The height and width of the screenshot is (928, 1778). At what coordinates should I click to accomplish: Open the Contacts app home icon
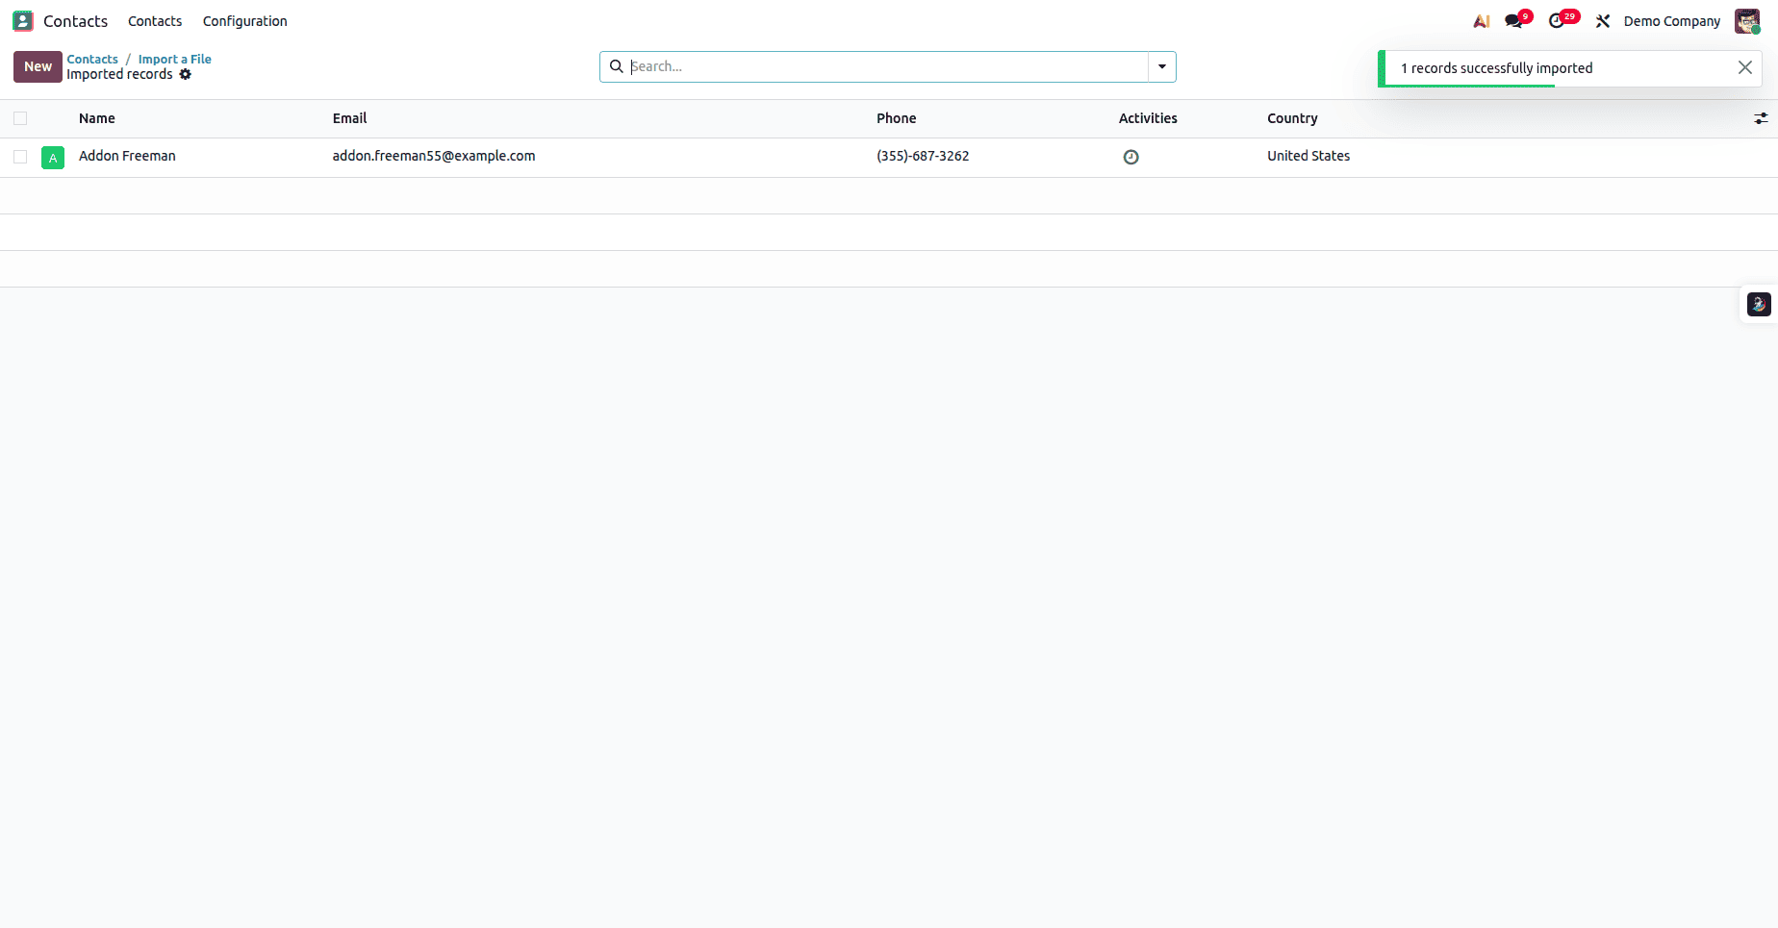[22, 20]
